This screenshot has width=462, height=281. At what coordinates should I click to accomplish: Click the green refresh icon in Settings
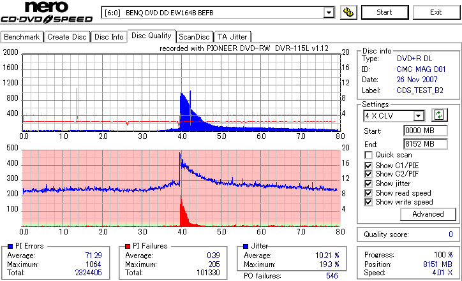pyautogui.click(x=439, y=115)
